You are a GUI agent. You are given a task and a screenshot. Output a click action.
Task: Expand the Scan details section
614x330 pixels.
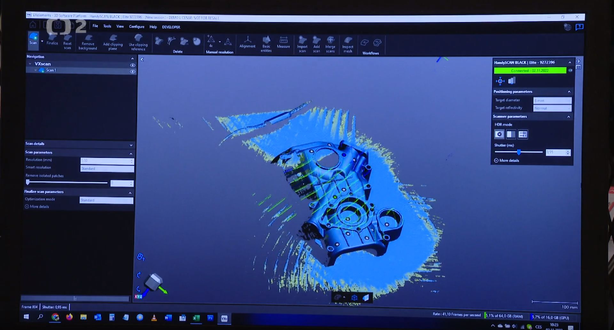point(131,145)
